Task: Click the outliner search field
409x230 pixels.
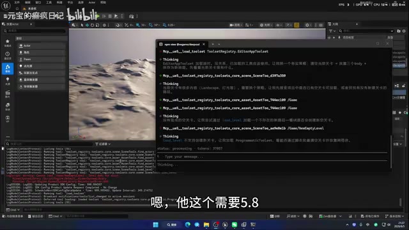Action: pyautogui.click(x=366, y=31)
